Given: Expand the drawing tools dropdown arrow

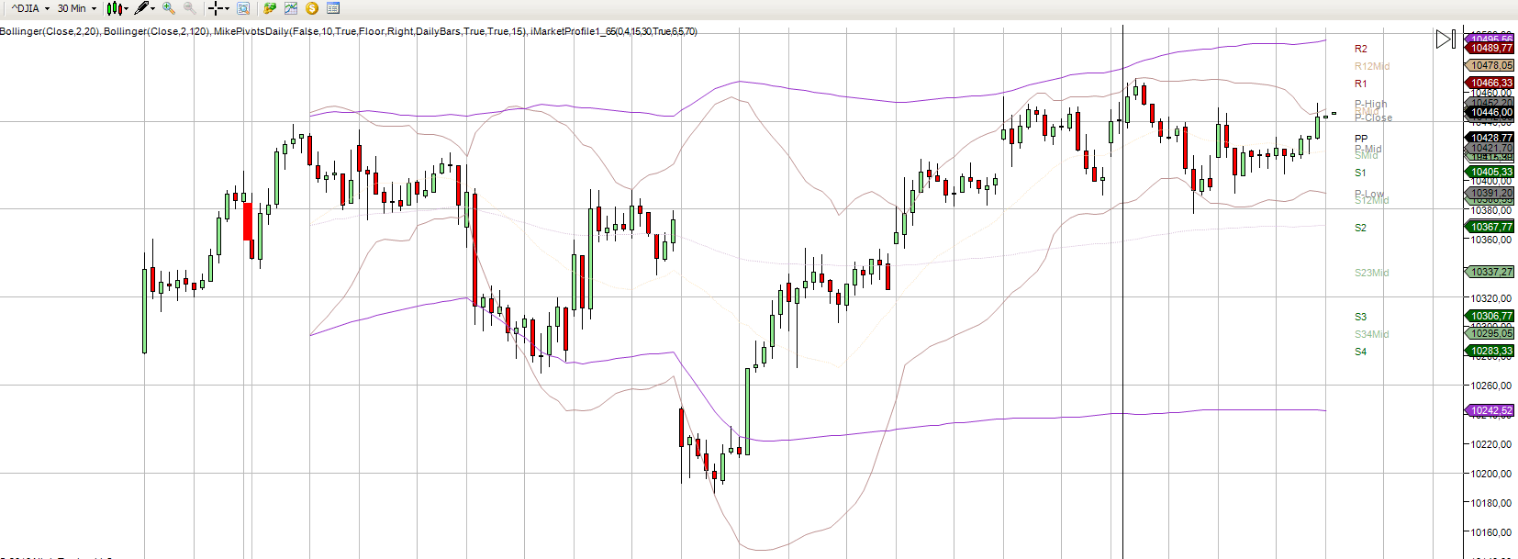Looking at the screenshot, I should click(153, 9).
